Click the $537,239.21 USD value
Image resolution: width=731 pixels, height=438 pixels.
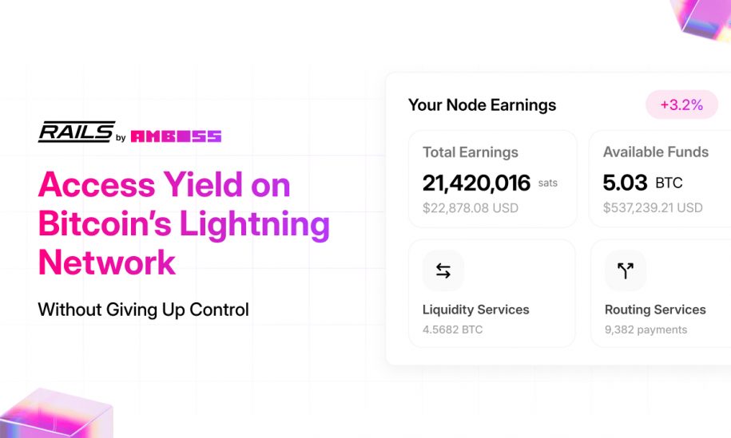(653, 207)
